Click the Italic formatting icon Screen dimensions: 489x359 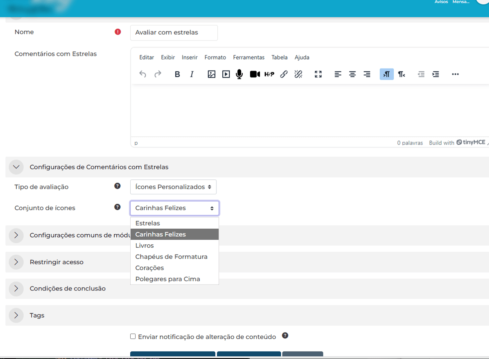(x=192, y=74)
